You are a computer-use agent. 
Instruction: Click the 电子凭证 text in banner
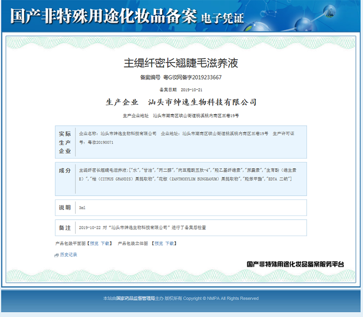222,18
